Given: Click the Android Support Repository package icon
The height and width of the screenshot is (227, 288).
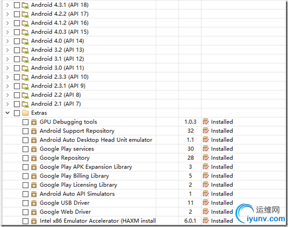Looking at the screenshot, I should point(34,131).
